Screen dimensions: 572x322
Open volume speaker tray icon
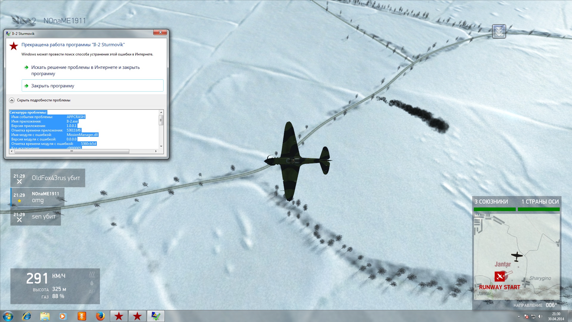540,316
